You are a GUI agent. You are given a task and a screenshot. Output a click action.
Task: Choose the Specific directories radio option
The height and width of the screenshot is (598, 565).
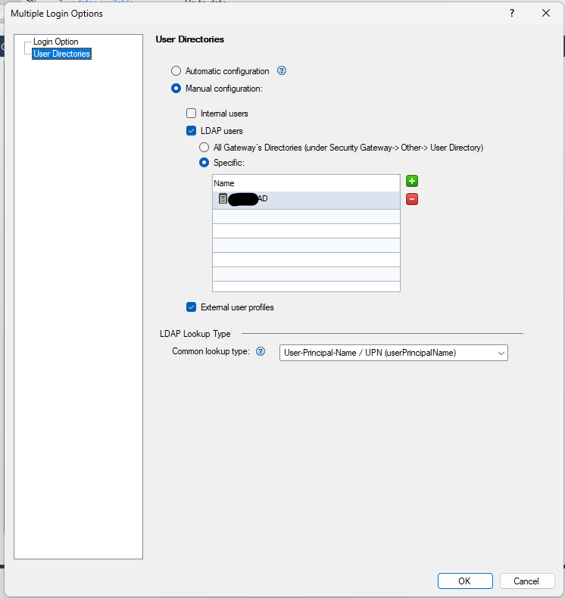[204, 163]
